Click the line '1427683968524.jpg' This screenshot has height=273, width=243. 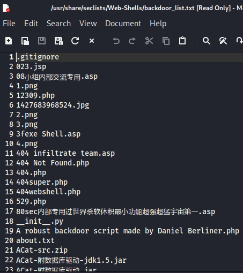coord(53,105)
